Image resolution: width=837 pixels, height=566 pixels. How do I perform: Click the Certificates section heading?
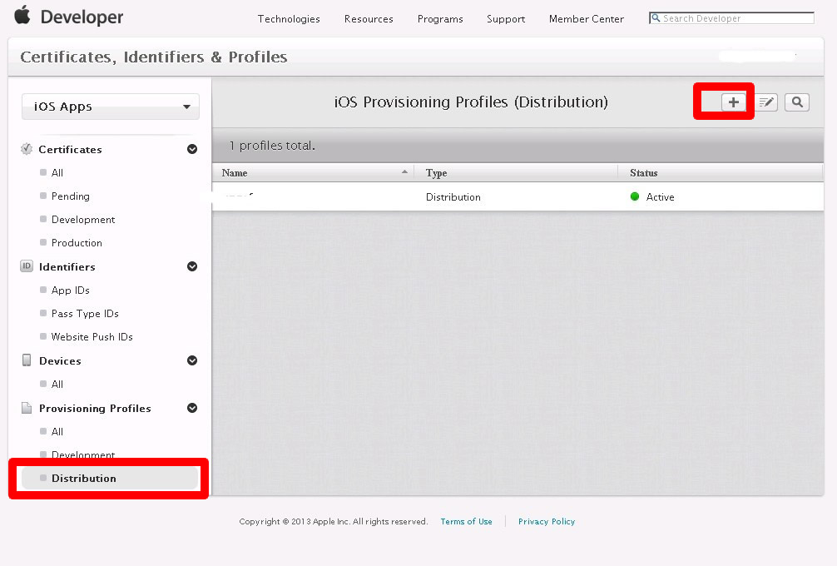(70, 149)
